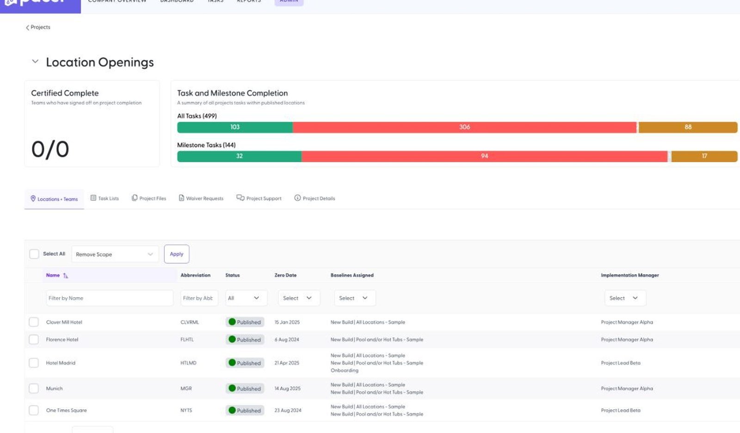The image size is (740, 433).
Task: Open the Implementation Manager Select dropdown
Action: (625, 298)
